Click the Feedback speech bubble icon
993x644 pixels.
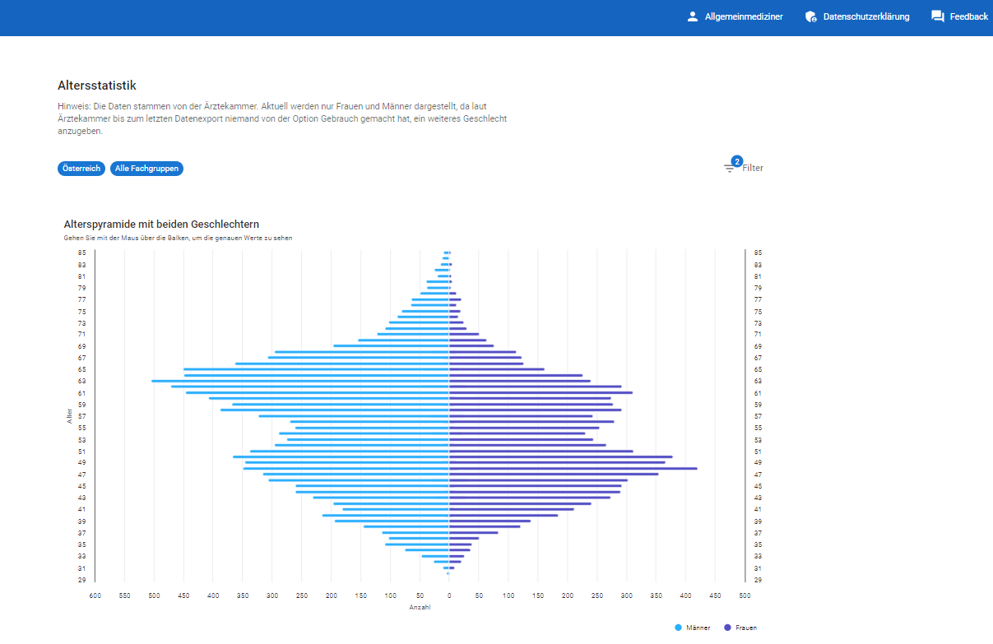click(x=937, y=16)
